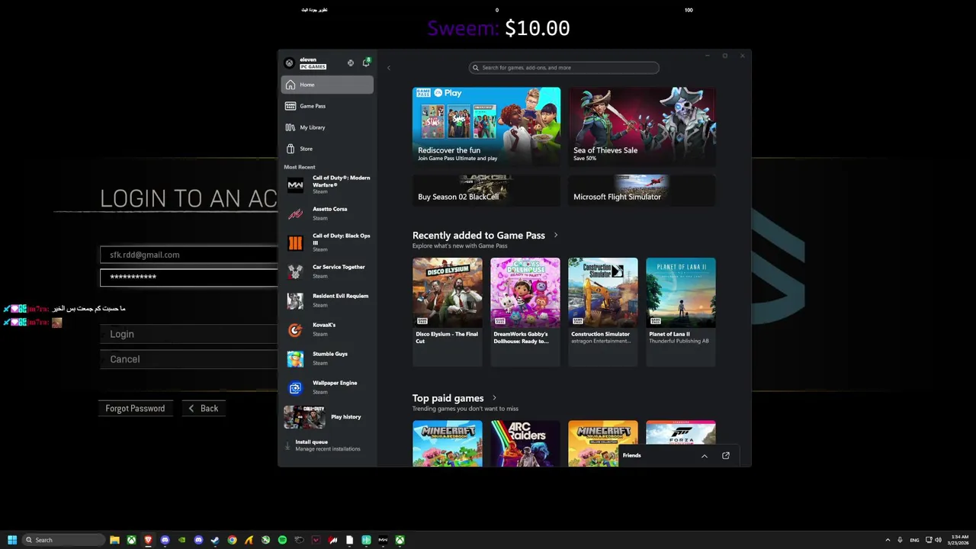Click the devices icon beside the bell

(x=350, y=63)
